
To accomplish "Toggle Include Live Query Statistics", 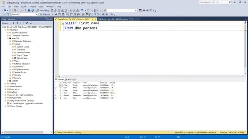I will 75,14.
